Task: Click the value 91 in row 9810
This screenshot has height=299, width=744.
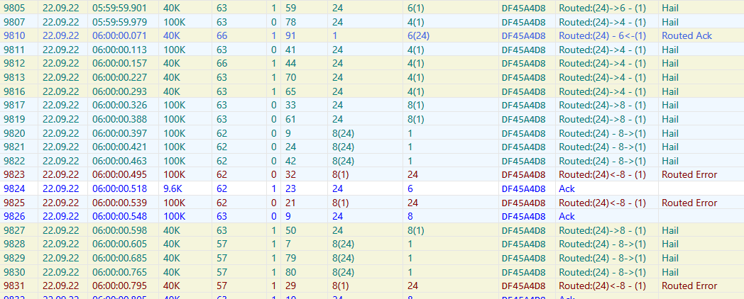Action: [x=291, y=35]
